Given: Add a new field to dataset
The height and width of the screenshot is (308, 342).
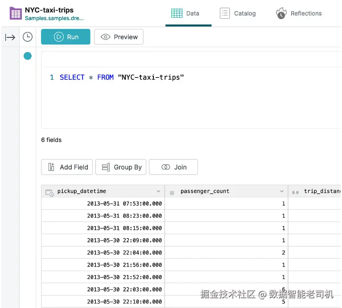Looking at the screenshot, I should (x=67, y=167).
